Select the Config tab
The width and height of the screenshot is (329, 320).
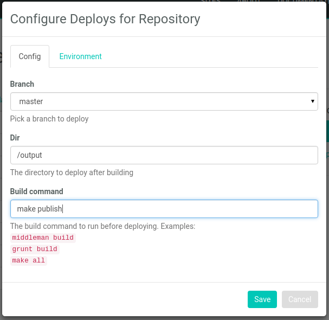[x=30, y=56]
